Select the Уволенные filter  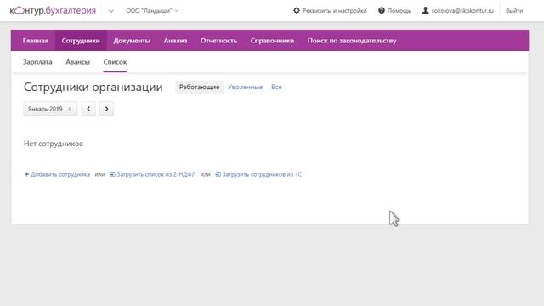[246, 87]
